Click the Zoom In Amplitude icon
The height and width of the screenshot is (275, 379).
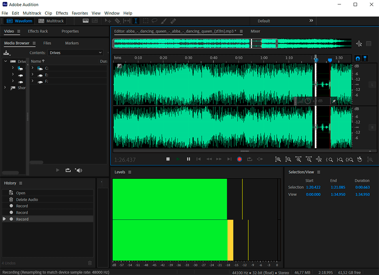coord(278,159)
